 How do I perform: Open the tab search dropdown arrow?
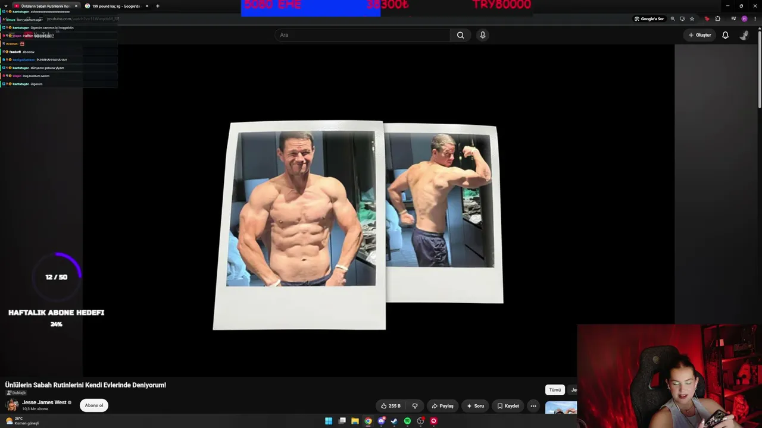point(5,6)
